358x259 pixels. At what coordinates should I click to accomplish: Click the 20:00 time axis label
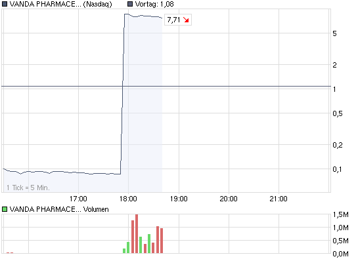pyautogui.click(x=229, y=199)
